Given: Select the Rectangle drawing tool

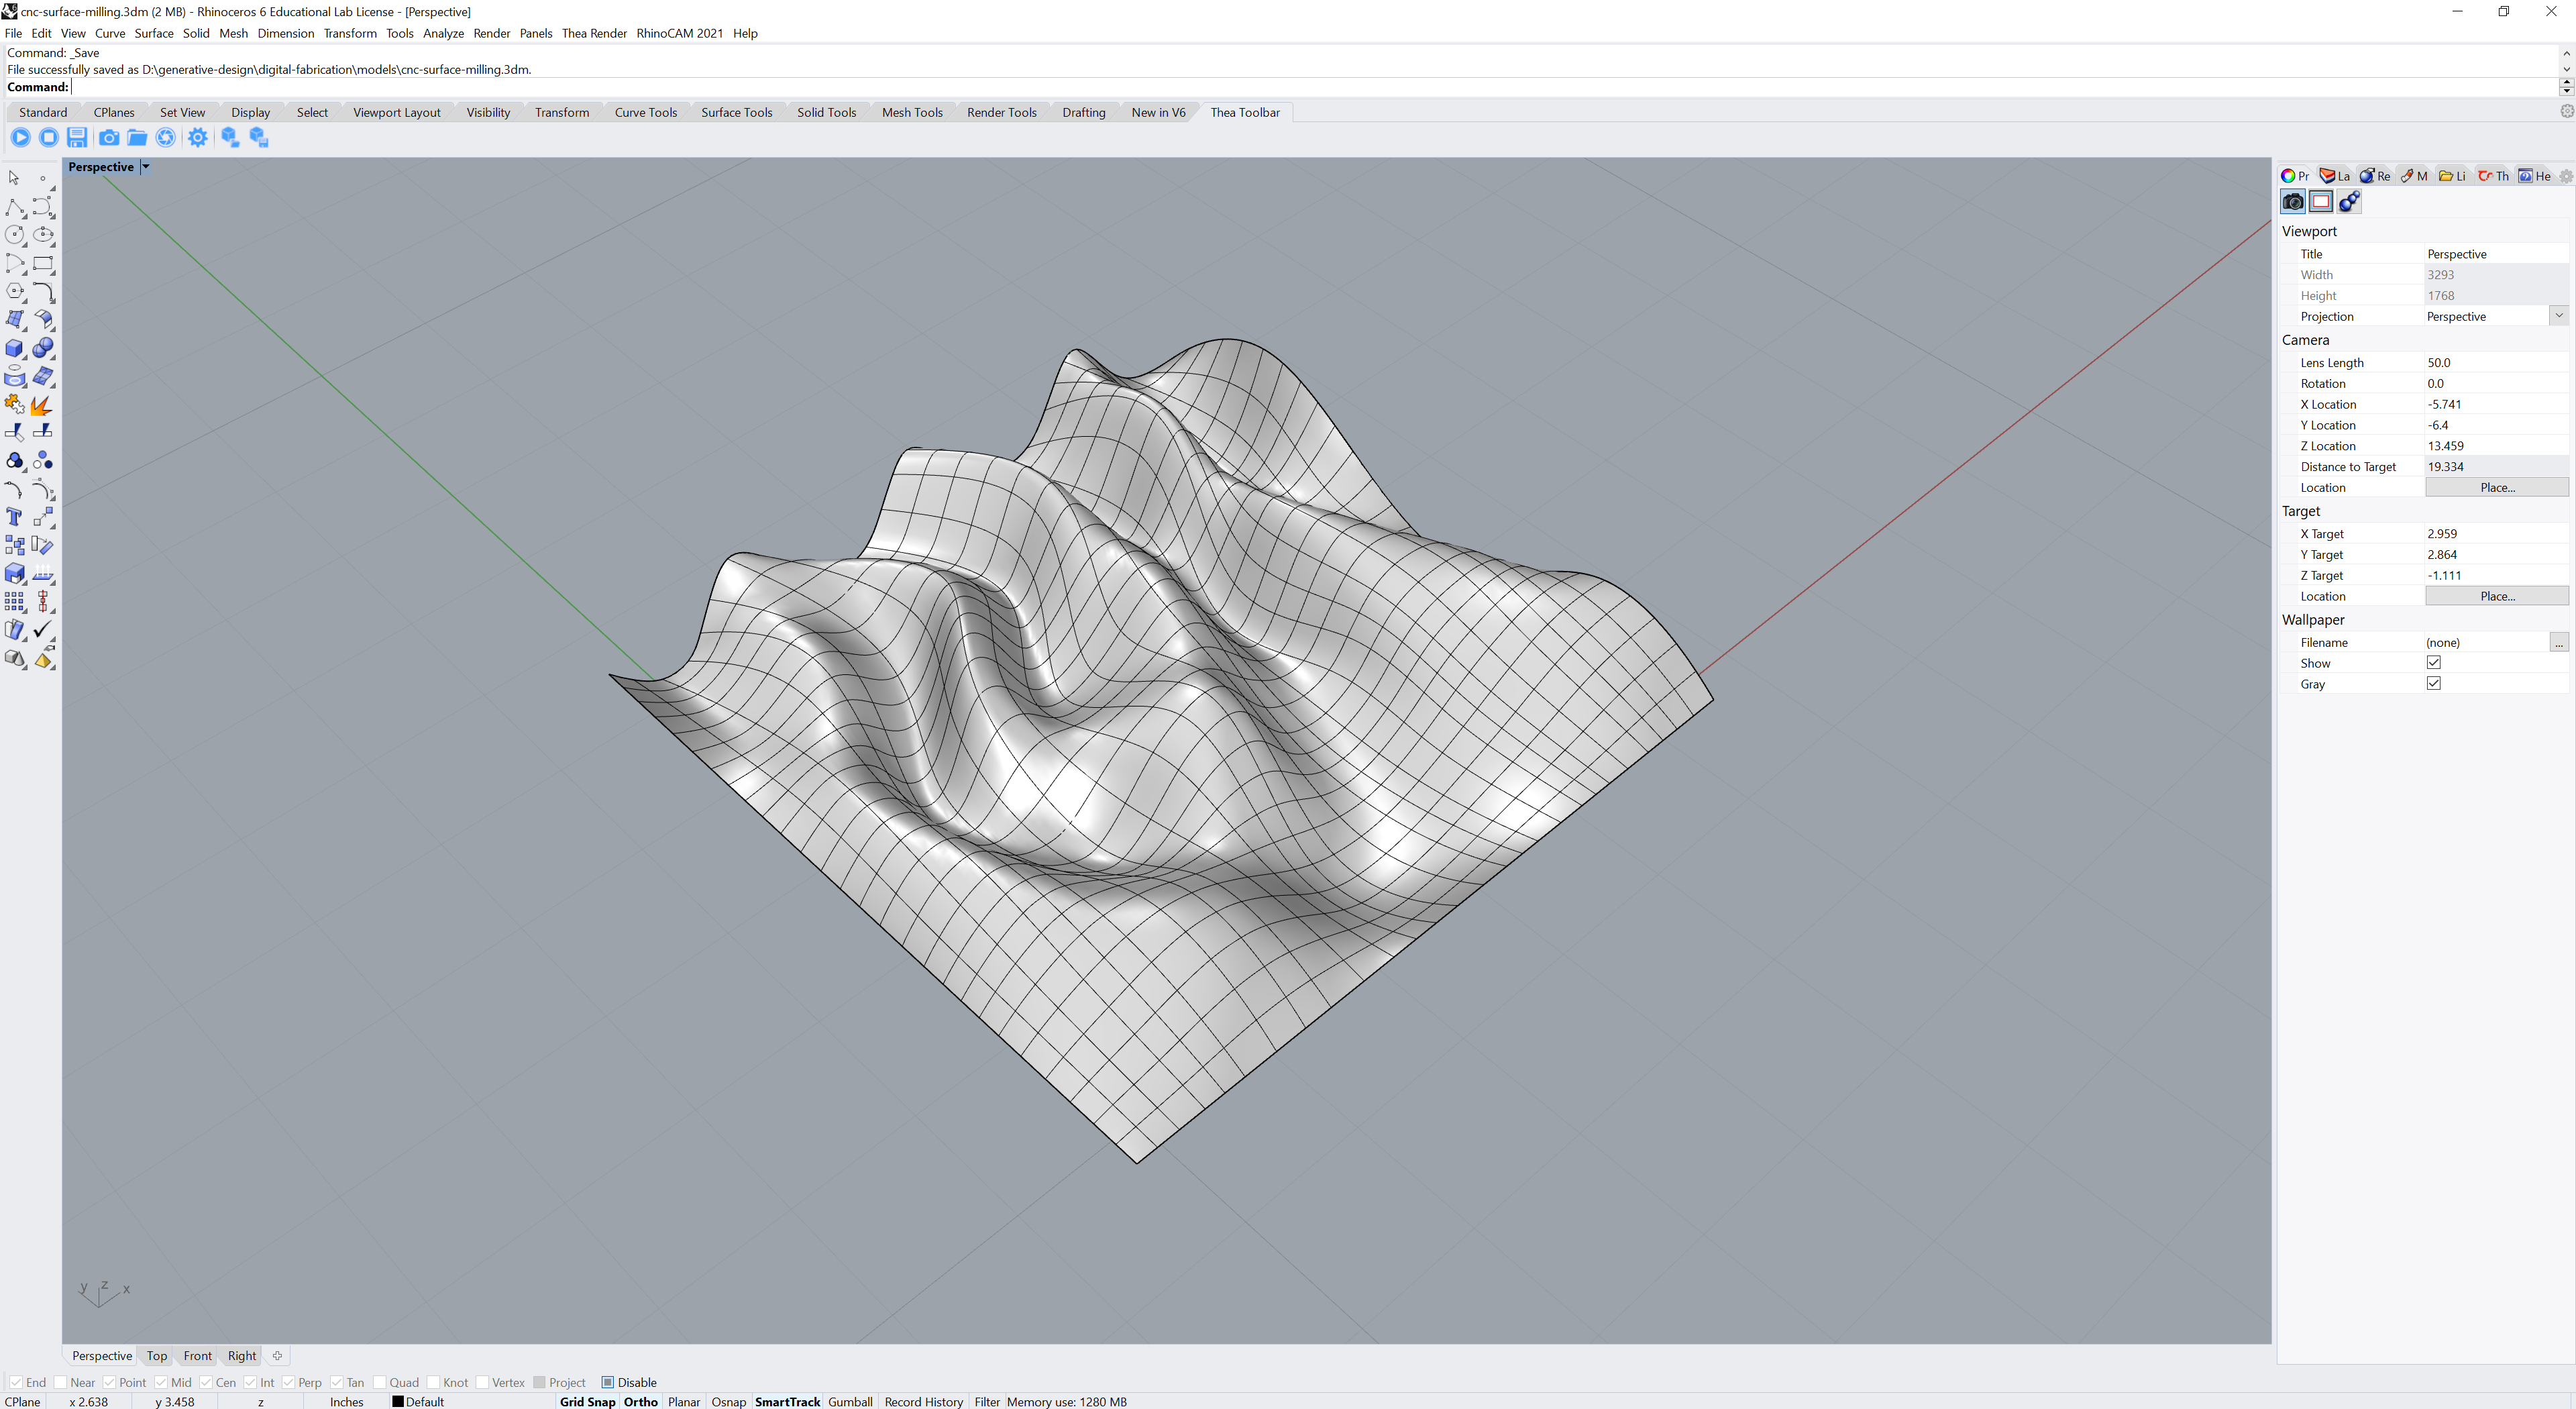Looking at the screenshot, I should pos(43,264).
